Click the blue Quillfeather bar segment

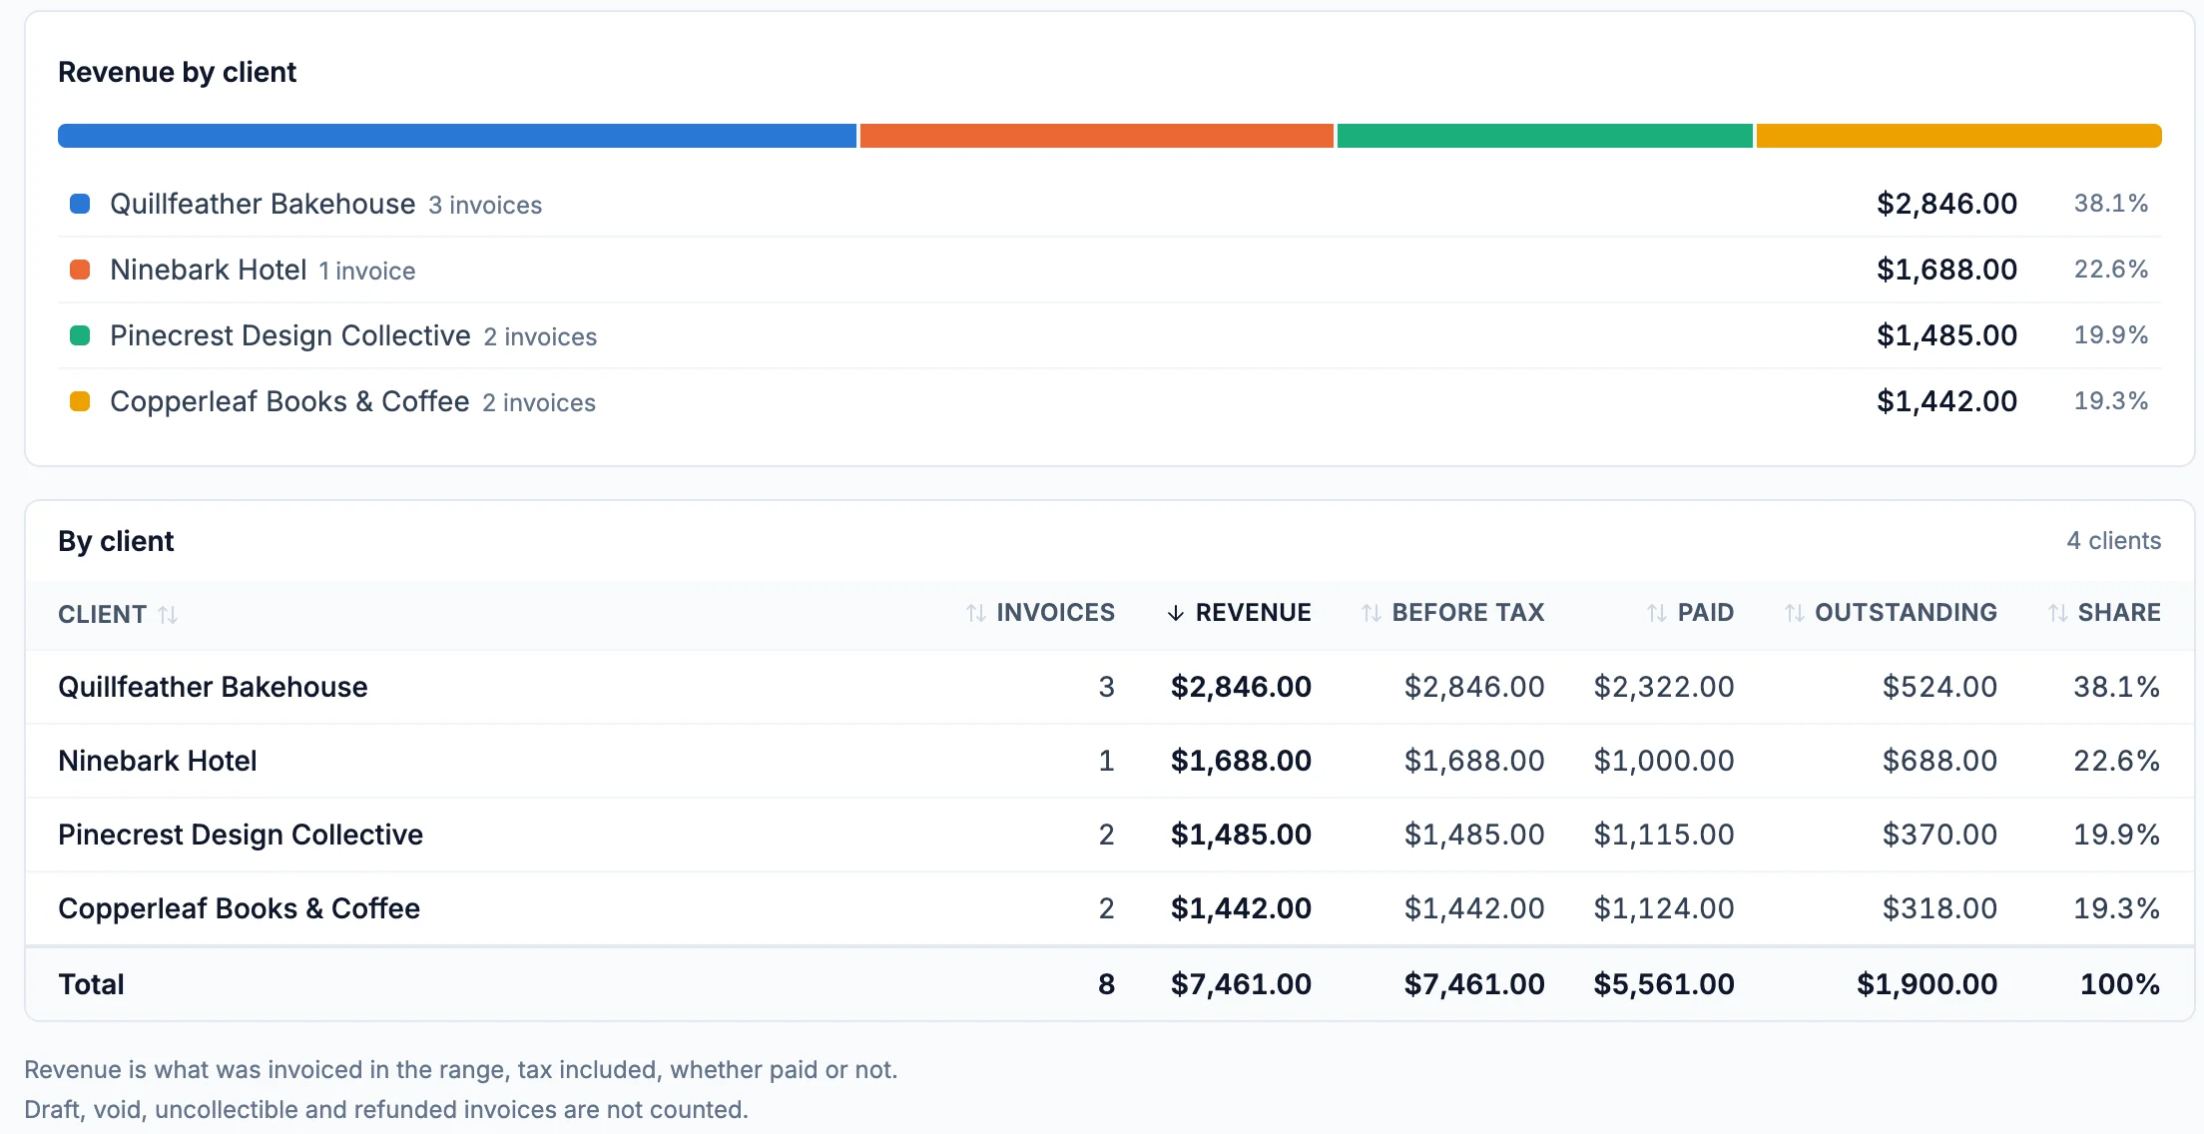[x=457, y=136]
